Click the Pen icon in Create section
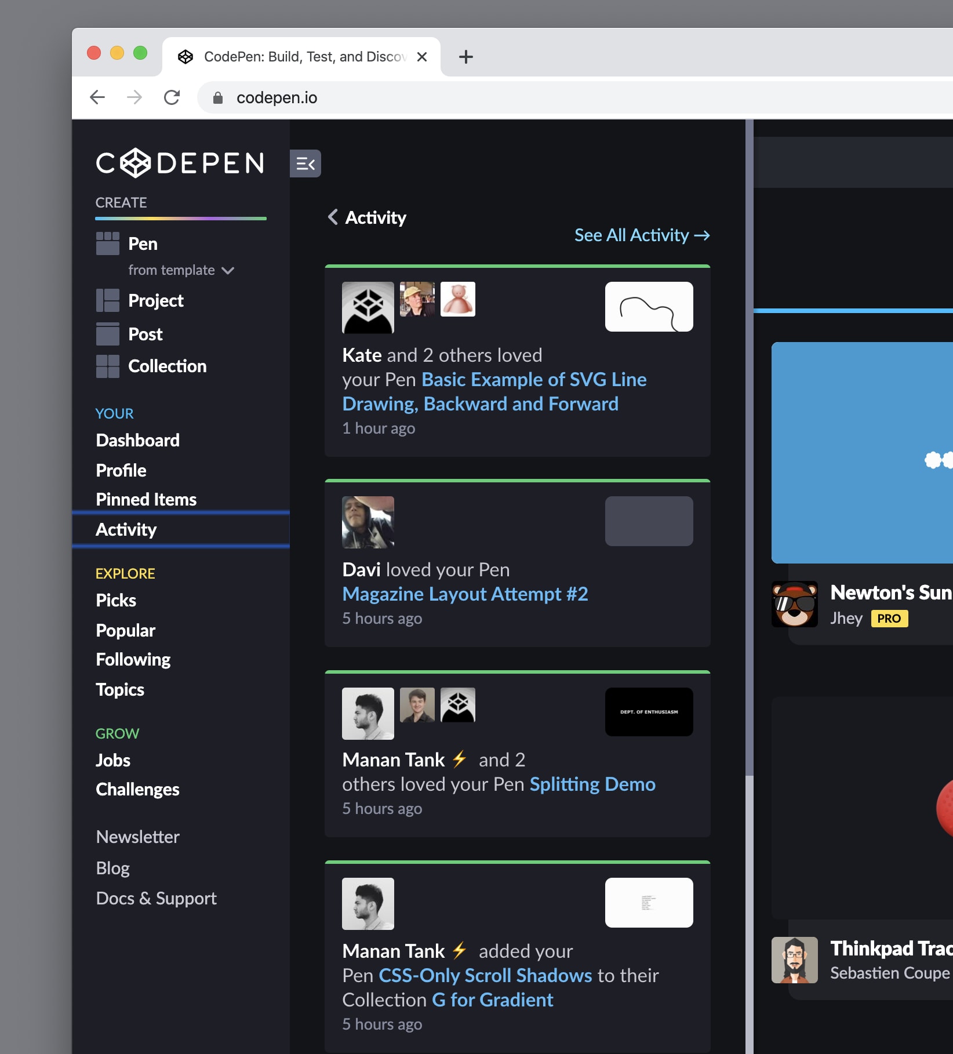The width and height of the screenshot is (953, 1054). [108, 243]
